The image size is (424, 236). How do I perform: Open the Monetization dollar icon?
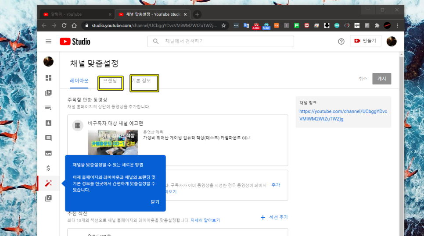(48, 168)
